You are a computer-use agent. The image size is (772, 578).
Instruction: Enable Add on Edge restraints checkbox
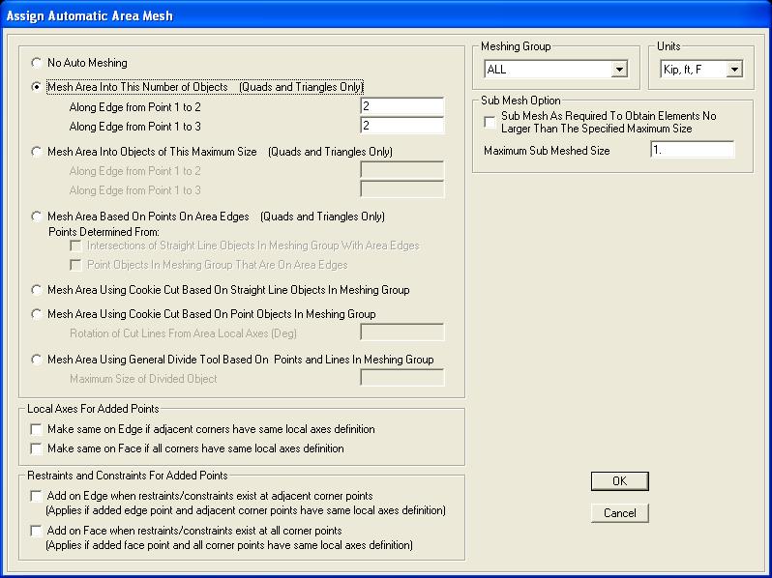click(37, 496)
